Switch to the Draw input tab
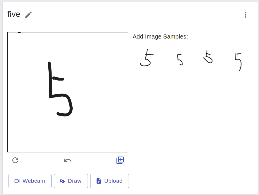Image resolution: width=259 pixels, height=195 pixels. click(x=71, y=181)
